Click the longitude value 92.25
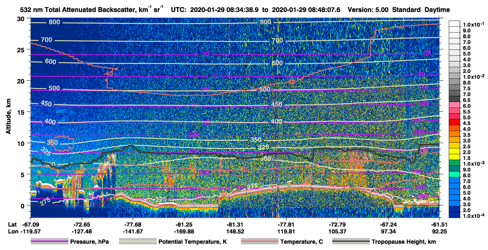The height and width of the screenshot is (250, 488). click(439, 232)
